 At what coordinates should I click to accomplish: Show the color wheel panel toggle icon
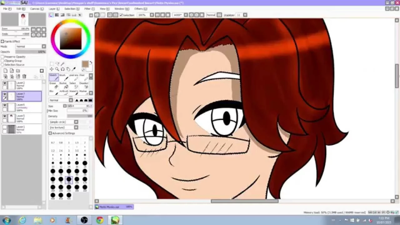51,15
